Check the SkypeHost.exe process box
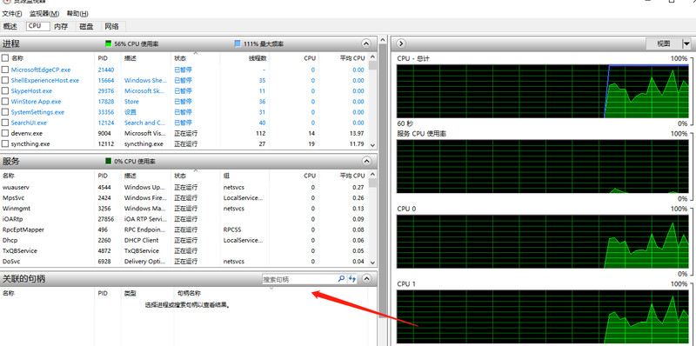696x346 pixels. 5,91
